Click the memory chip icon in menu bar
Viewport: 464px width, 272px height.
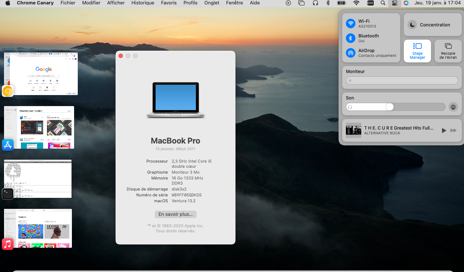(x=370, y=3)
